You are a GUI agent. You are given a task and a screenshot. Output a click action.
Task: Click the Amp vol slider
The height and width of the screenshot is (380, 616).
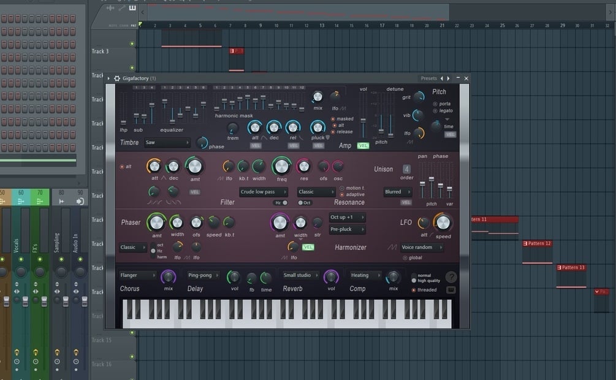[x=363, y=120]
